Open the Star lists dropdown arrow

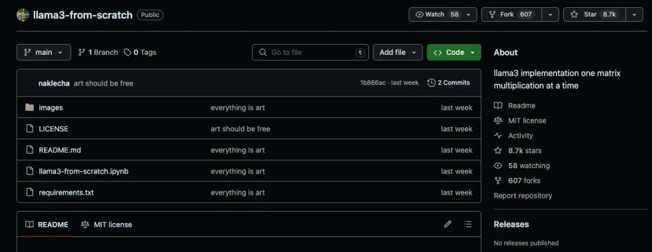click(634, 14)
